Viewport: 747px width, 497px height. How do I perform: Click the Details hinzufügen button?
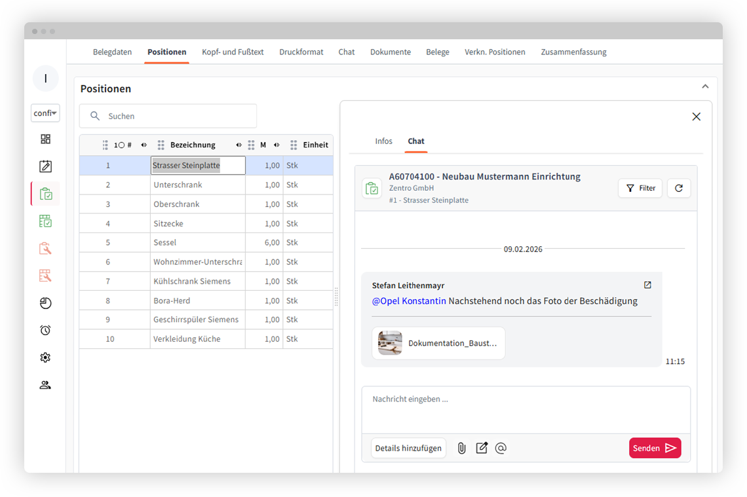click(x=408, y=449)
